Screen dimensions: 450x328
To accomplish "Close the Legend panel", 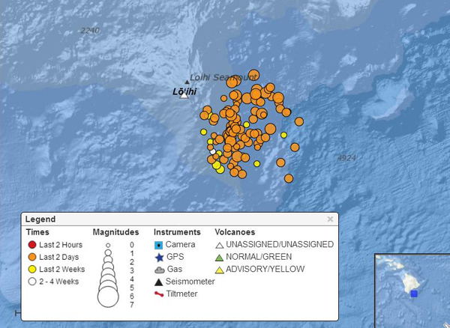I will click(x=330, y=219).
